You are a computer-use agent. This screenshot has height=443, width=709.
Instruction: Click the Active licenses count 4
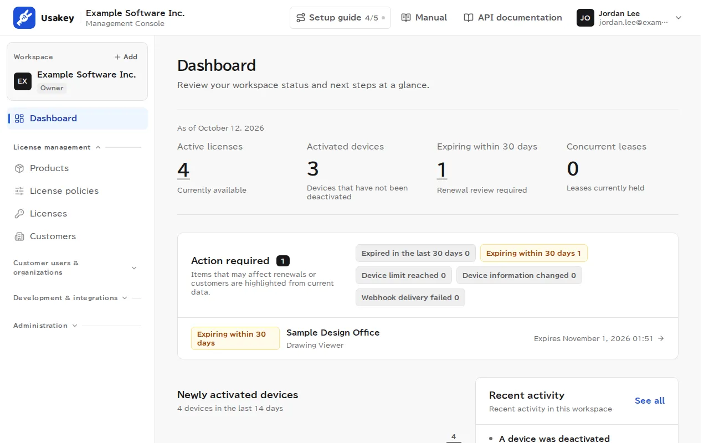(183, 169)
